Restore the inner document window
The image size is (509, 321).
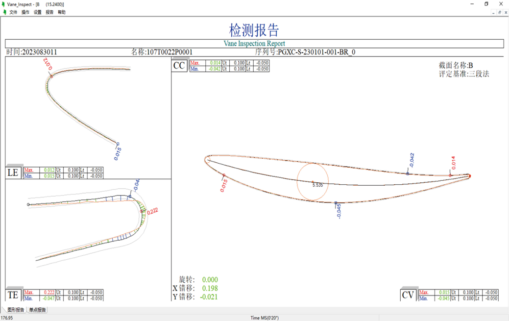click(x=499, y=12)
